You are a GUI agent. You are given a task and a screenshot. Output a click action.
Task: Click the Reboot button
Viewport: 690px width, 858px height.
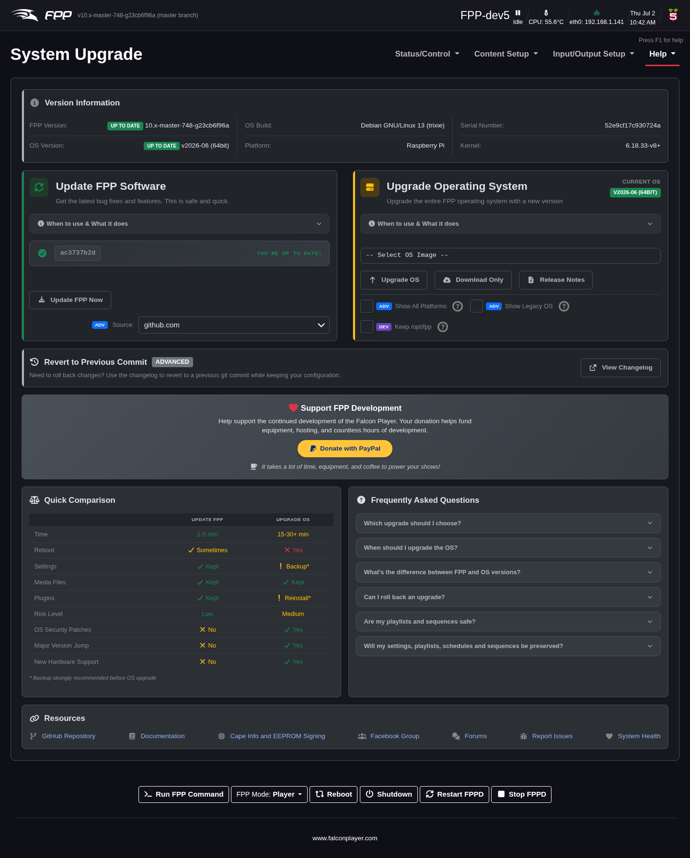(333, 794)
